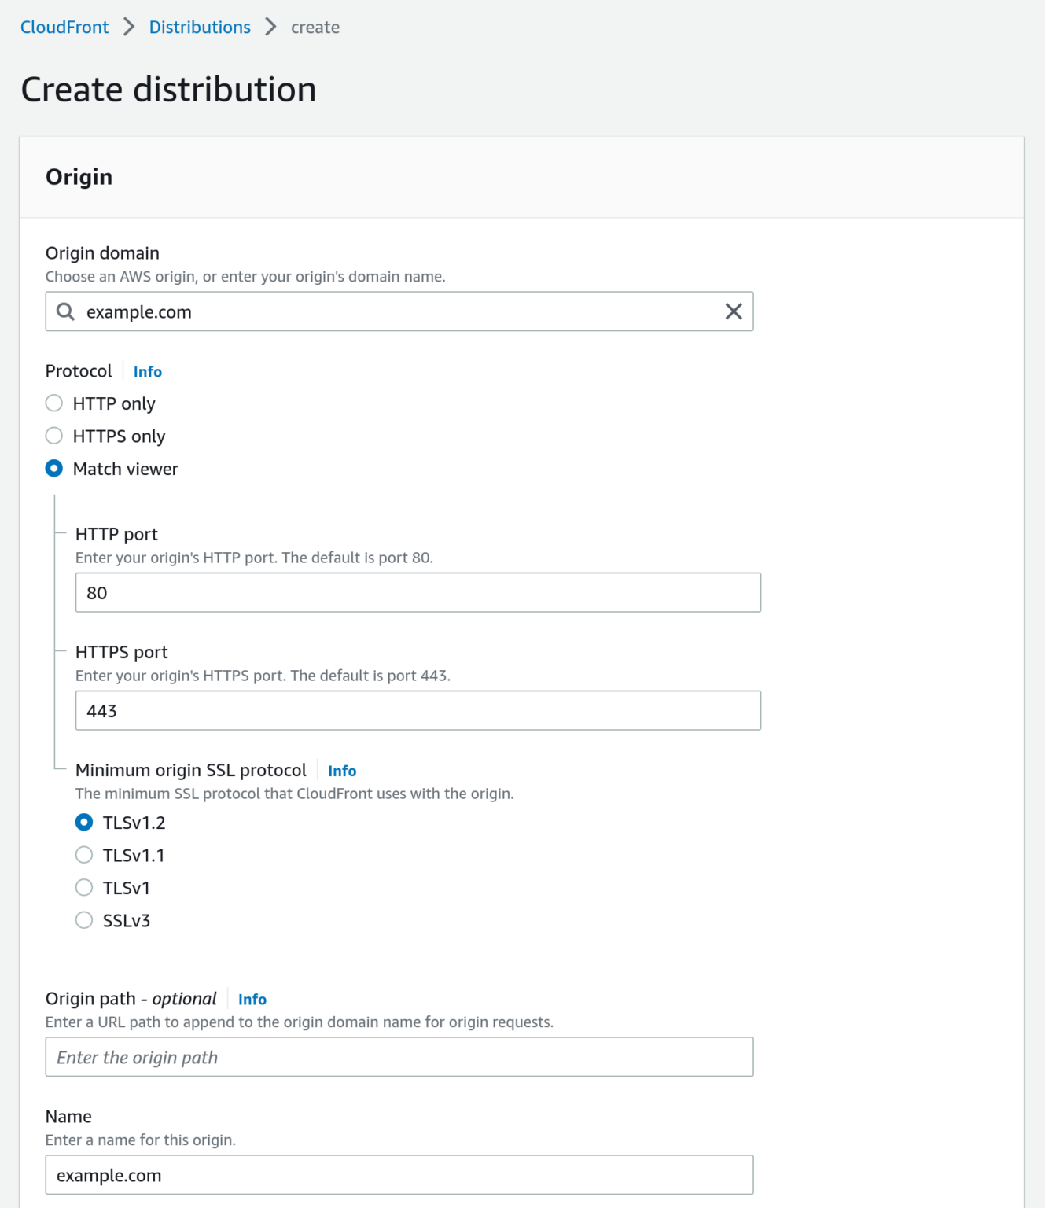
Task: Choose the TLSv1 radio option
Action: pos(84,888)
